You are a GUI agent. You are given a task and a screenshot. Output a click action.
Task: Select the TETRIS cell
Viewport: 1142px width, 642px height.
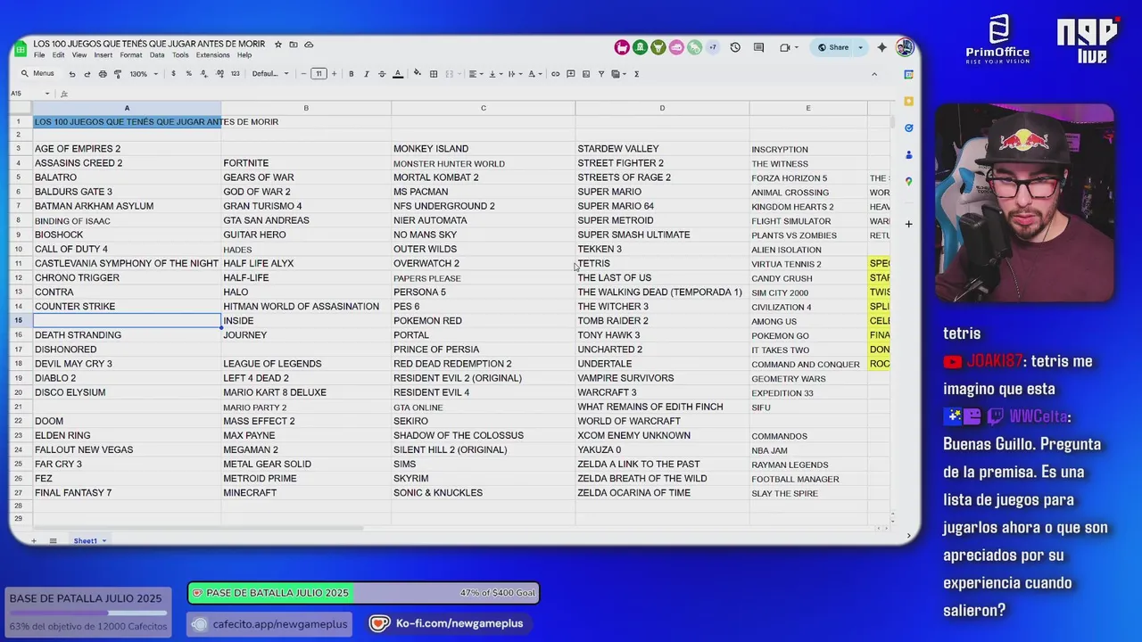(x=662, y=264)
